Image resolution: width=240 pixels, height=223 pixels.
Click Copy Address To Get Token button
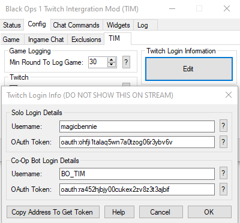(x=53, y=212)
